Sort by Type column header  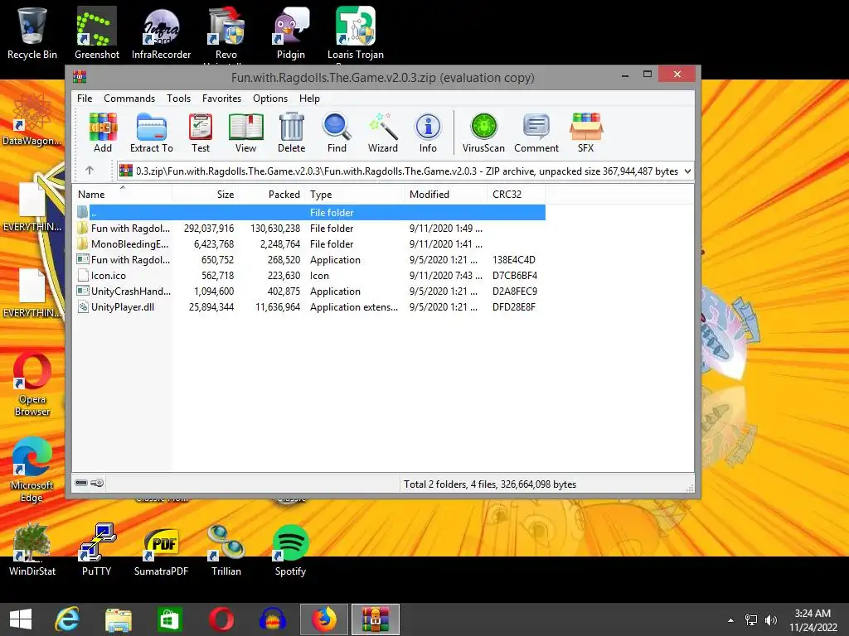[355, 194]
